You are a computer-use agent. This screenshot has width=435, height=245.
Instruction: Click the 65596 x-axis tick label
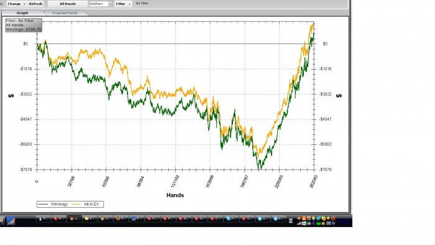pyautogui.click(x=106, y=181)
